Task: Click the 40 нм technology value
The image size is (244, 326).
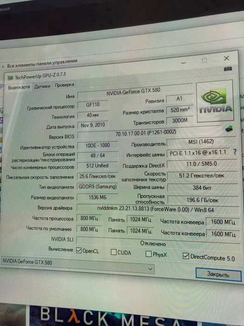Action: click(x=93, y=115)
